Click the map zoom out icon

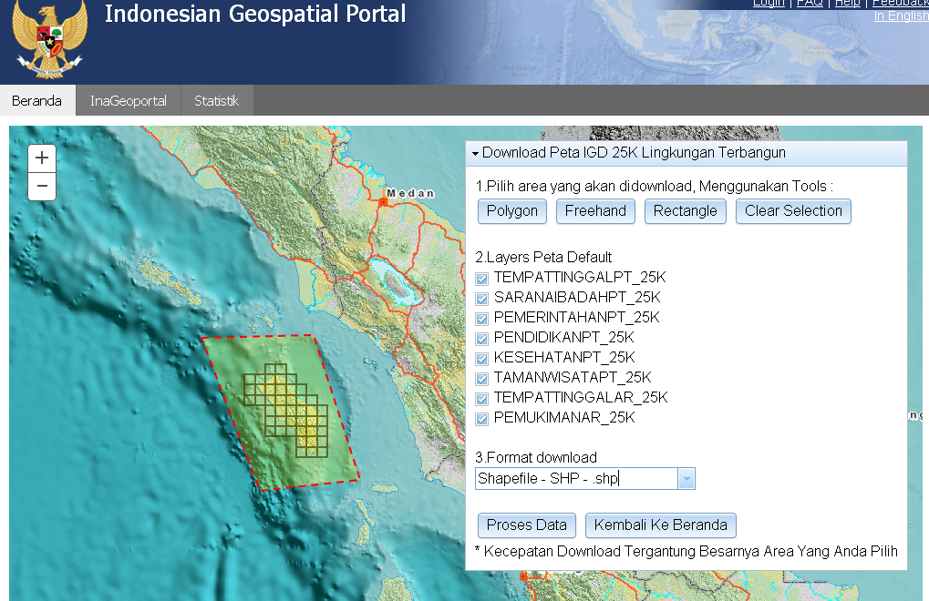click(41, 187)
